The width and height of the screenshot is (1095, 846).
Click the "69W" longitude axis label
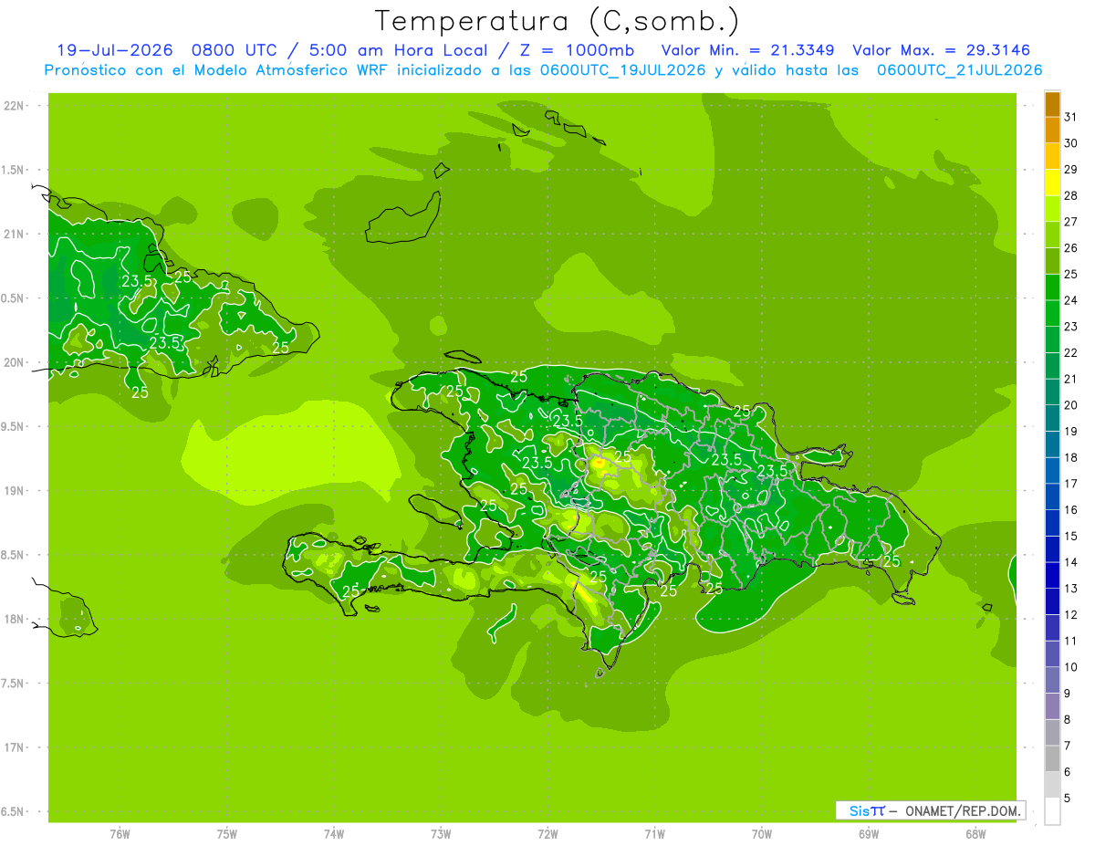(x=869, y=834)
